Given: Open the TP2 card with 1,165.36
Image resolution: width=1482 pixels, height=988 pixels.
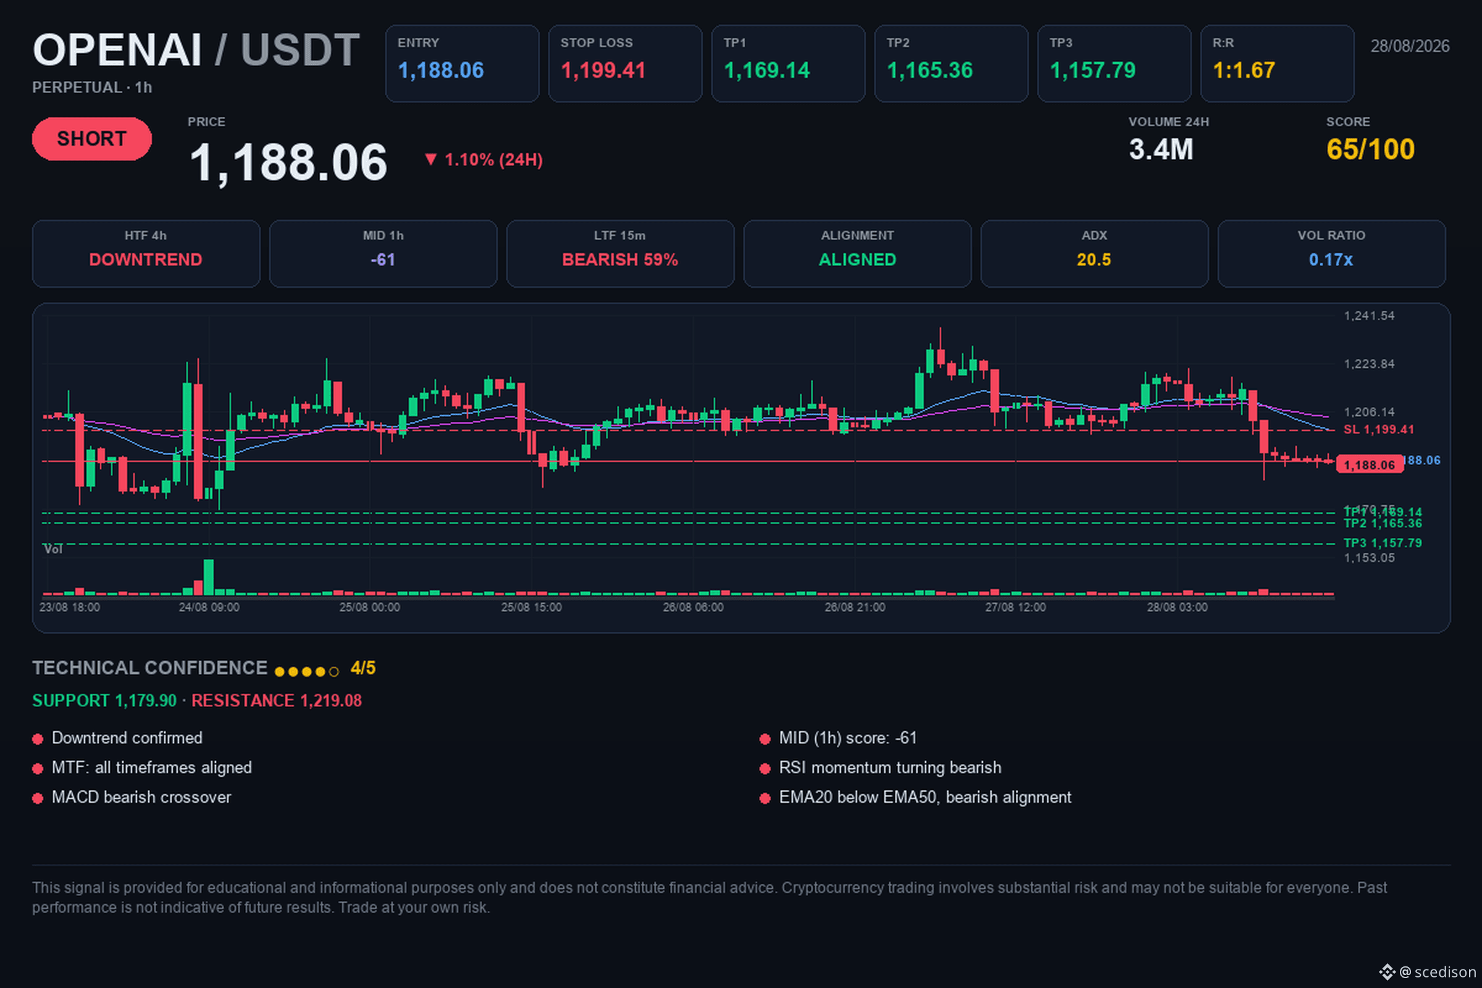Looking at the screenshot, I should (952, 64).
